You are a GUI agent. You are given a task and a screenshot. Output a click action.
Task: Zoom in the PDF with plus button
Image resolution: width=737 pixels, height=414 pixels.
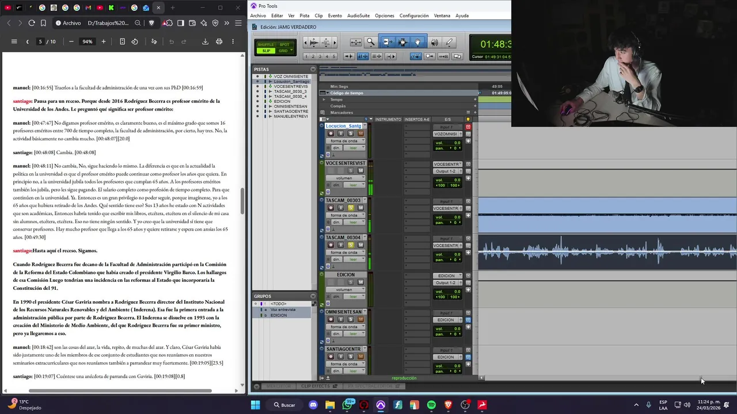click(104, 41)
